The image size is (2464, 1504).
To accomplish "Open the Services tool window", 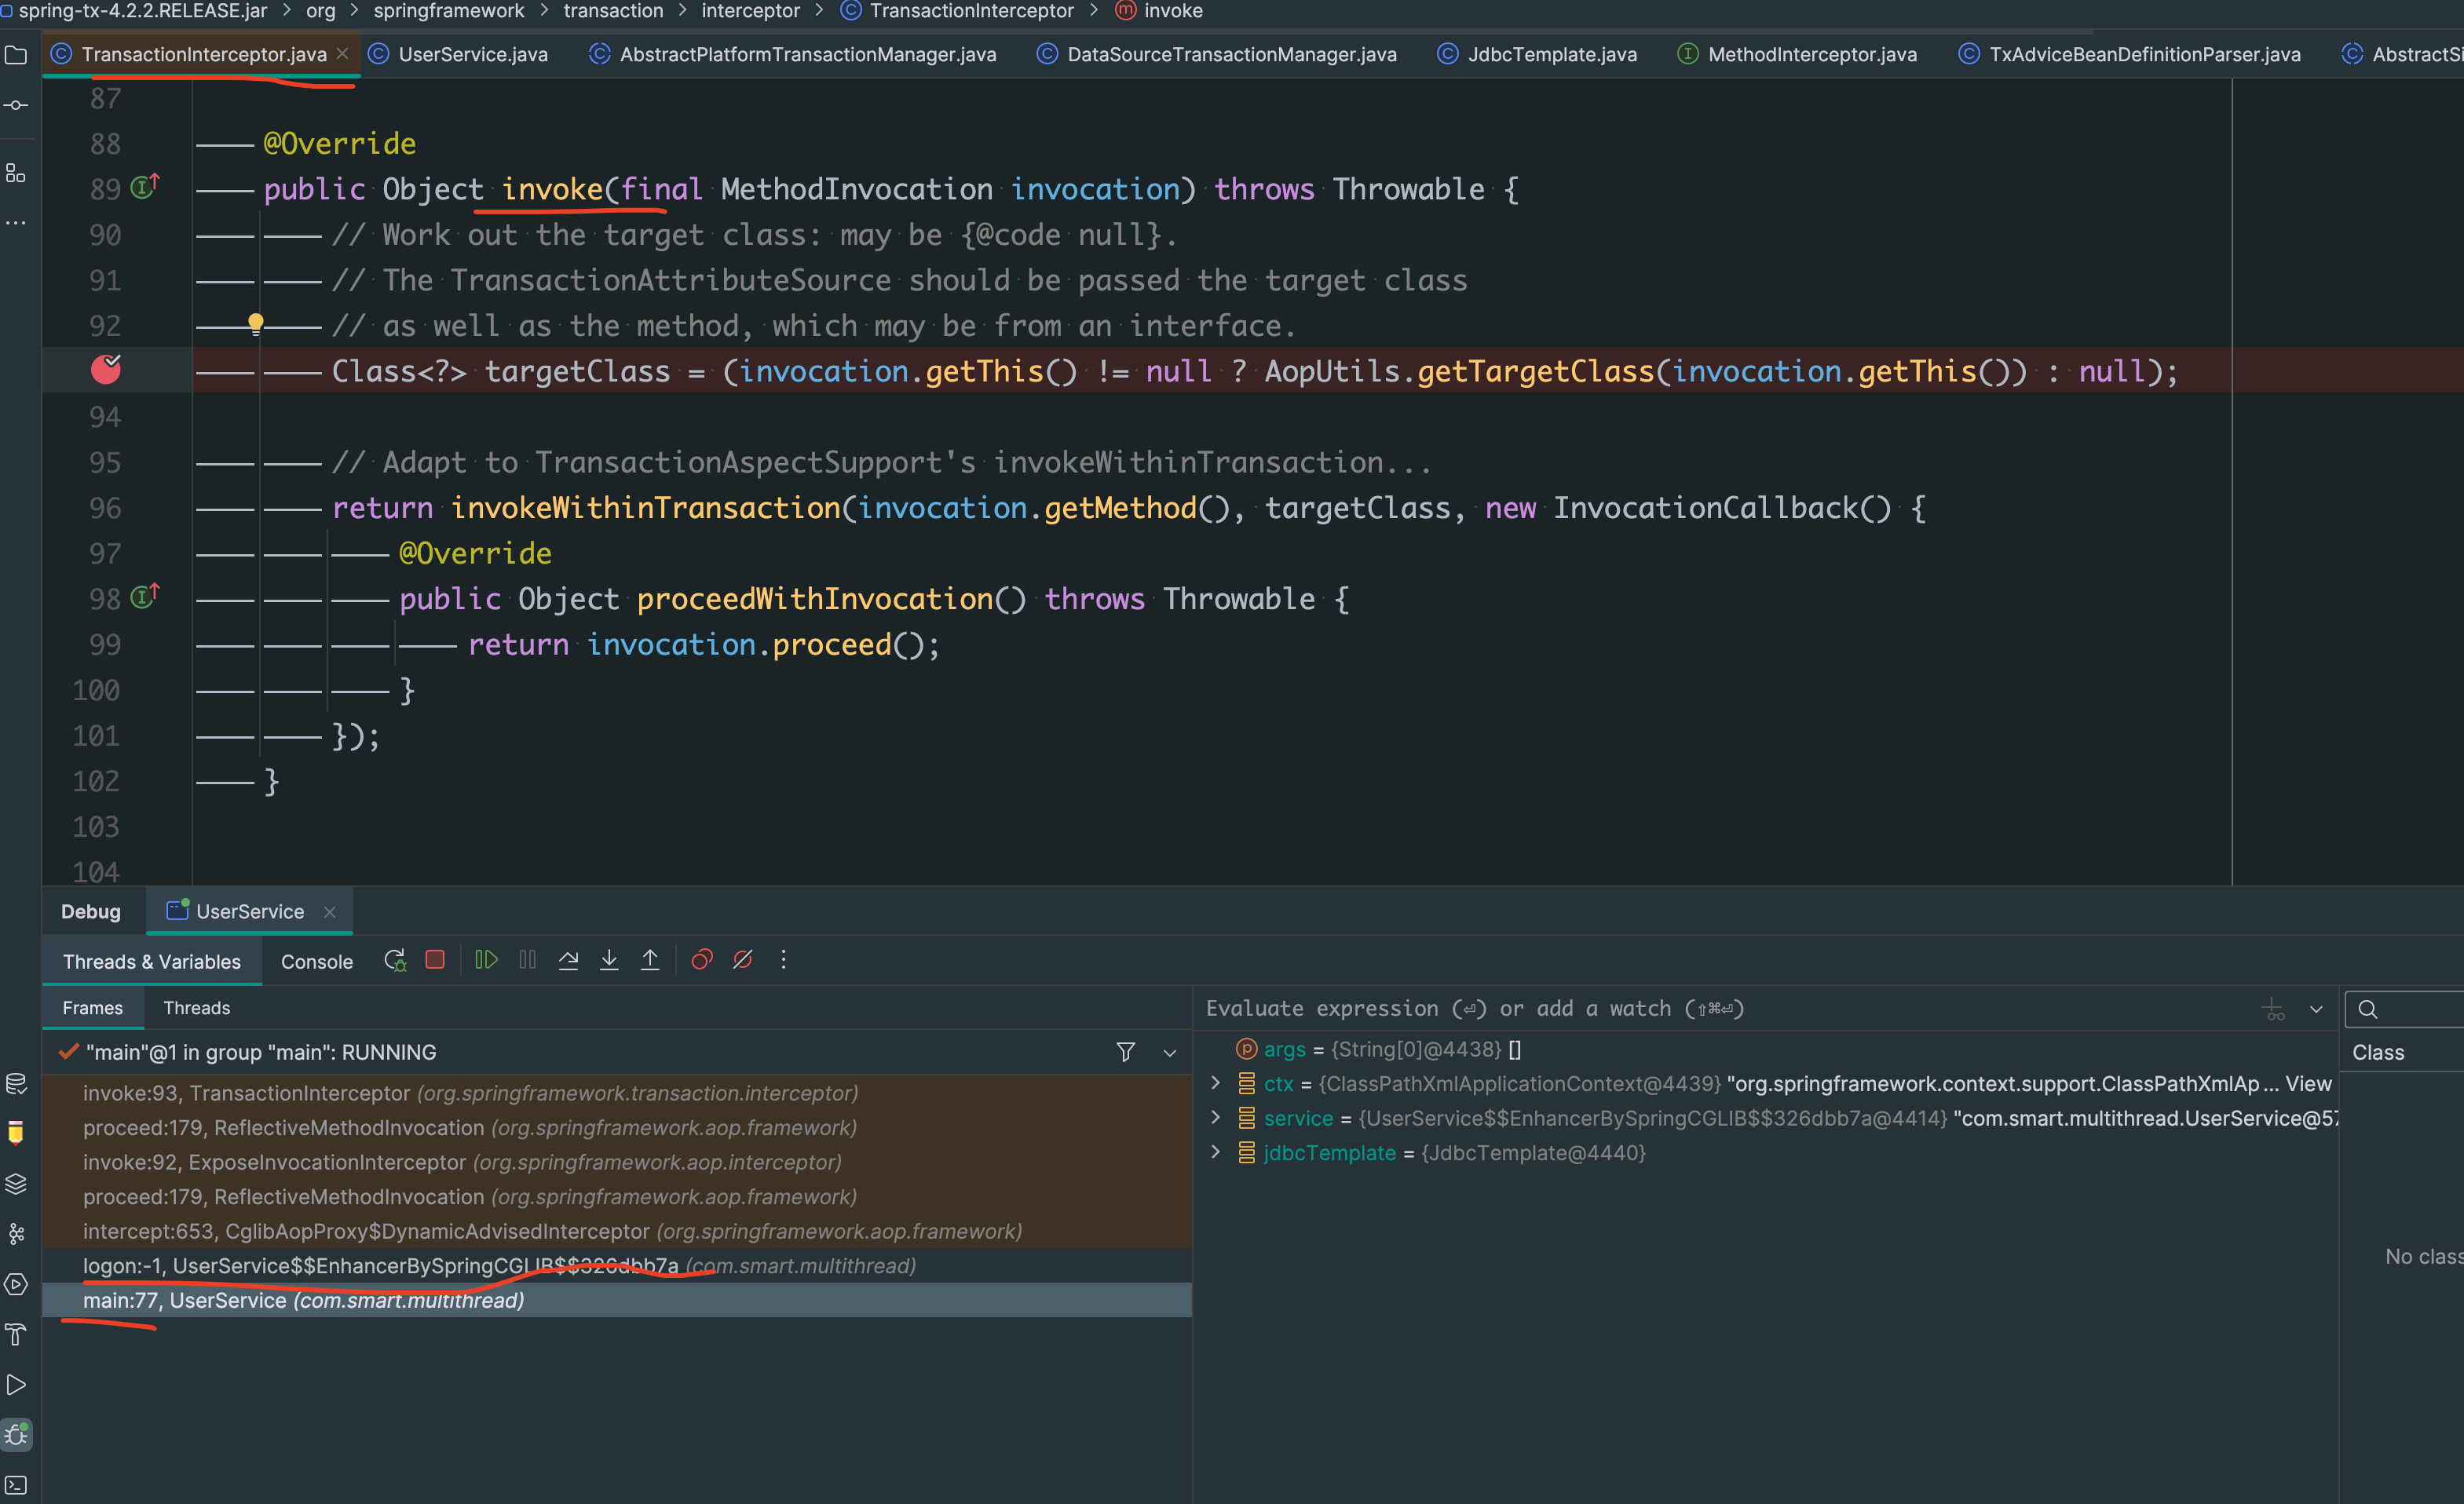I will [x=16, y=1284].
